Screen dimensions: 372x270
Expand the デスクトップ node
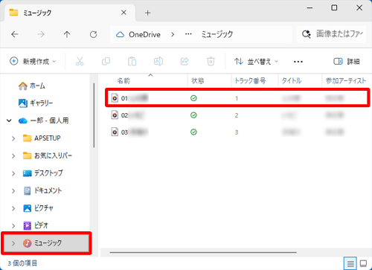13,173
